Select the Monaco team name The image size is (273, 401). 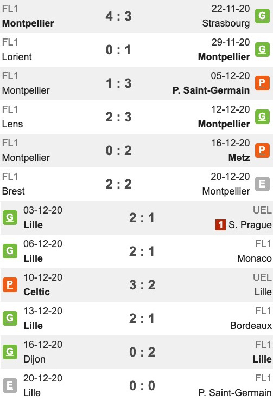255,258
